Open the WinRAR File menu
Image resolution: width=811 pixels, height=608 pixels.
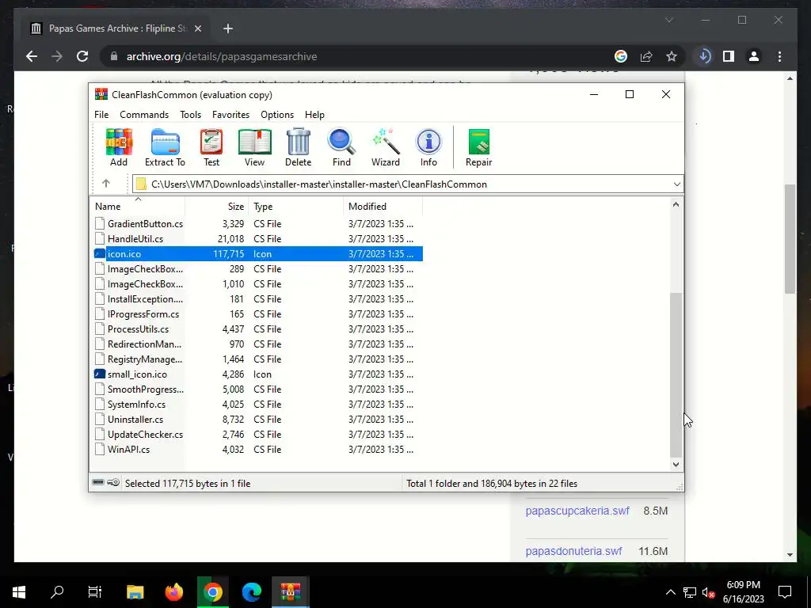pos(101,115)
